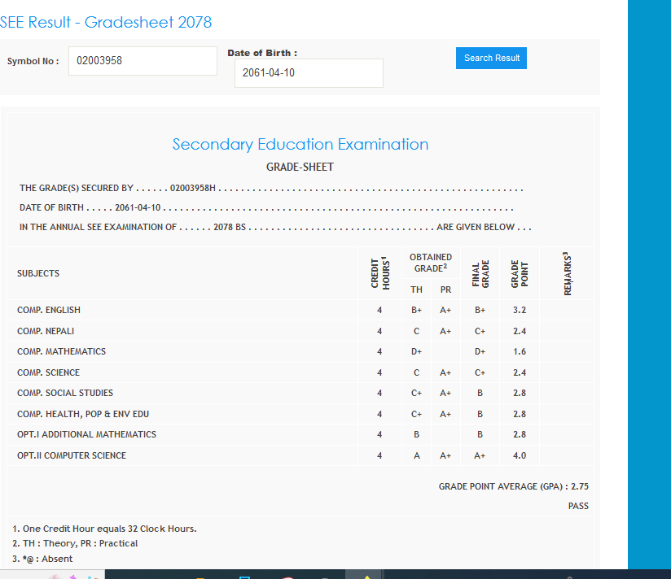Click the OBTAINED GRADE column header
671x579 pixels.
[431, 262]
